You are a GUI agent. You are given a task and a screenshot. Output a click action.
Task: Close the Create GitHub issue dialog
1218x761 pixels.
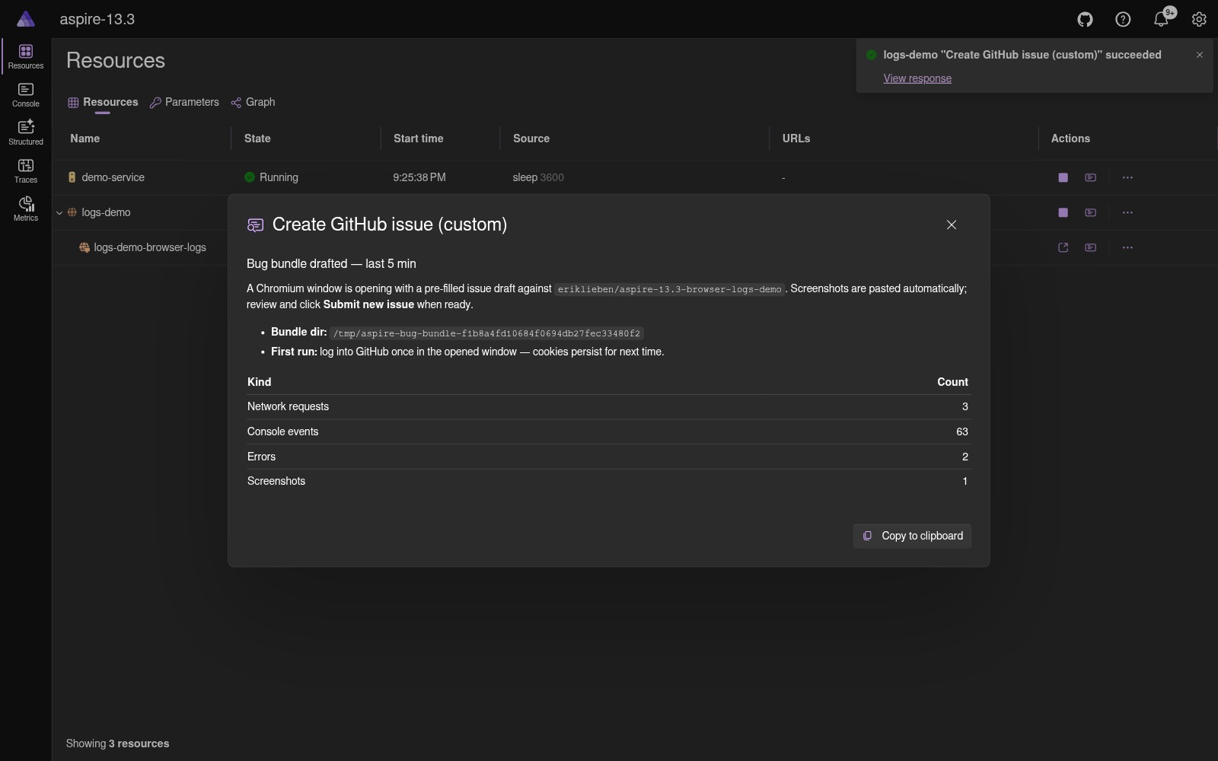click(x=952, y=224)
